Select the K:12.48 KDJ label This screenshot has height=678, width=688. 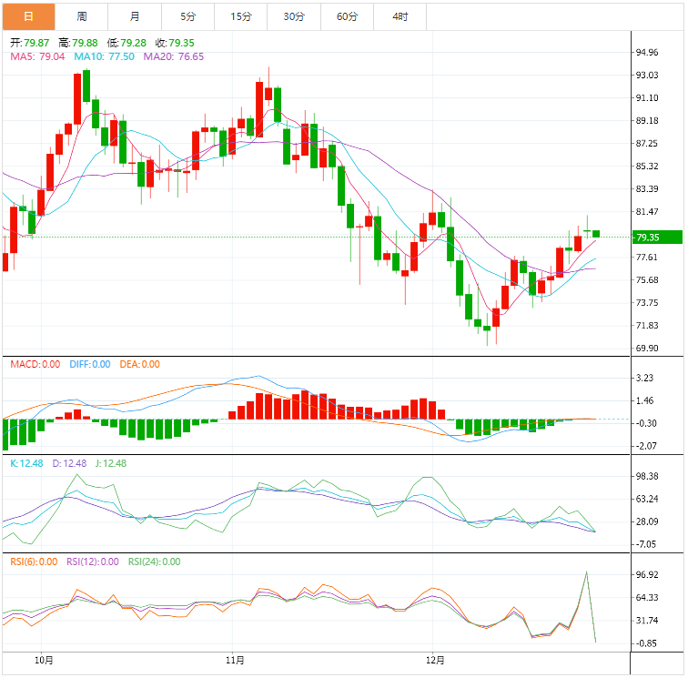26,463
